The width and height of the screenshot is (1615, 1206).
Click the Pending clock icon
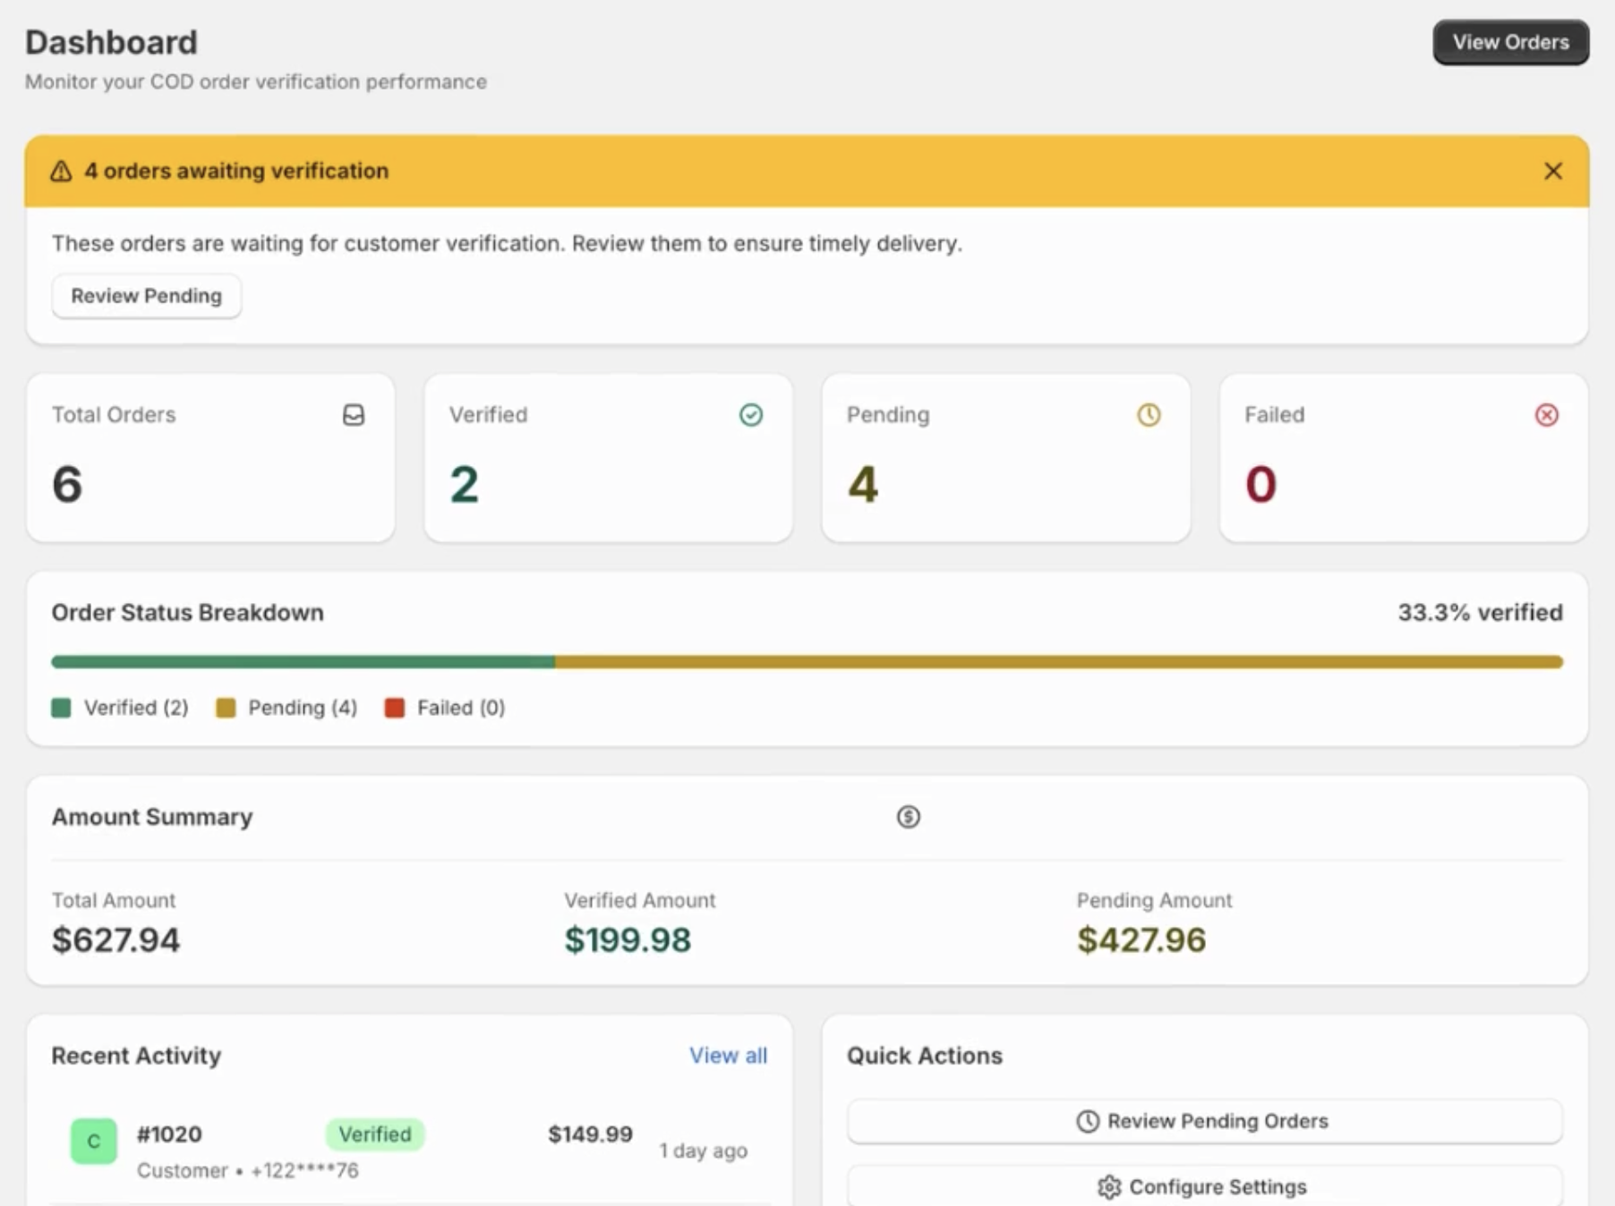1148,415
